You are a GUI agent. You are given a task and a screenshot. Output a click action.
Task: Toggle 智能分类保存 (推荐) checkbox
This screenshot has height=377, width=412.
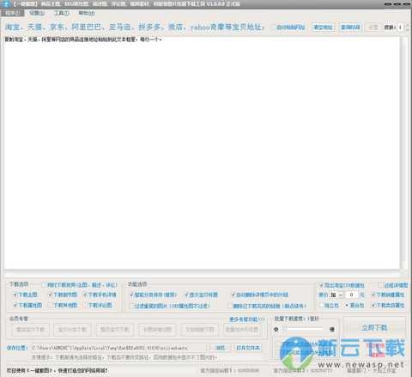tap(153, 295)
